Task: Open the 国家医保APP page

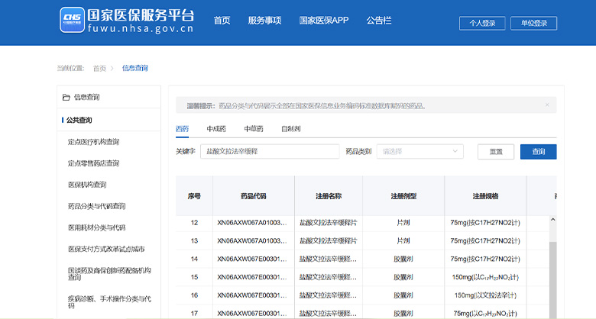Action: coord(323,21)
